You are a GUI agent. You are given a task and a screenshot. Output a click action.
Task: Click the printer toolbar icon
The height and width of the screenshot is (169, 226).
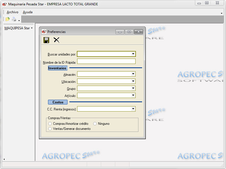click(x=14, y=19)
